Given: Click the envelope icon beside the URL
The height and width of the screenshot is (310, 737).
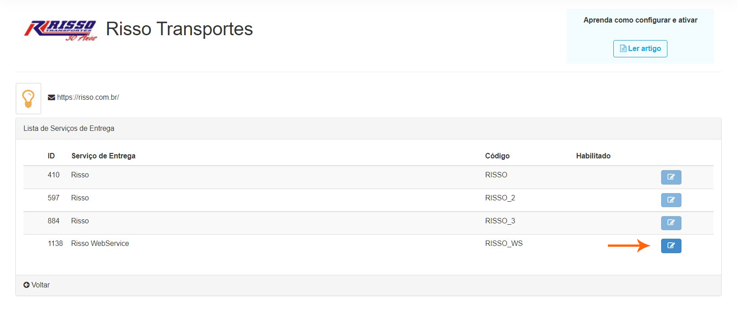Looking at the screenshot, I should (51, 97).
